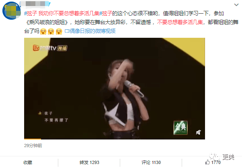The height and width of the screenshot is (168, 242).
Task: Click the video camera icon before 偶像日报
Action: pos(67,31)
